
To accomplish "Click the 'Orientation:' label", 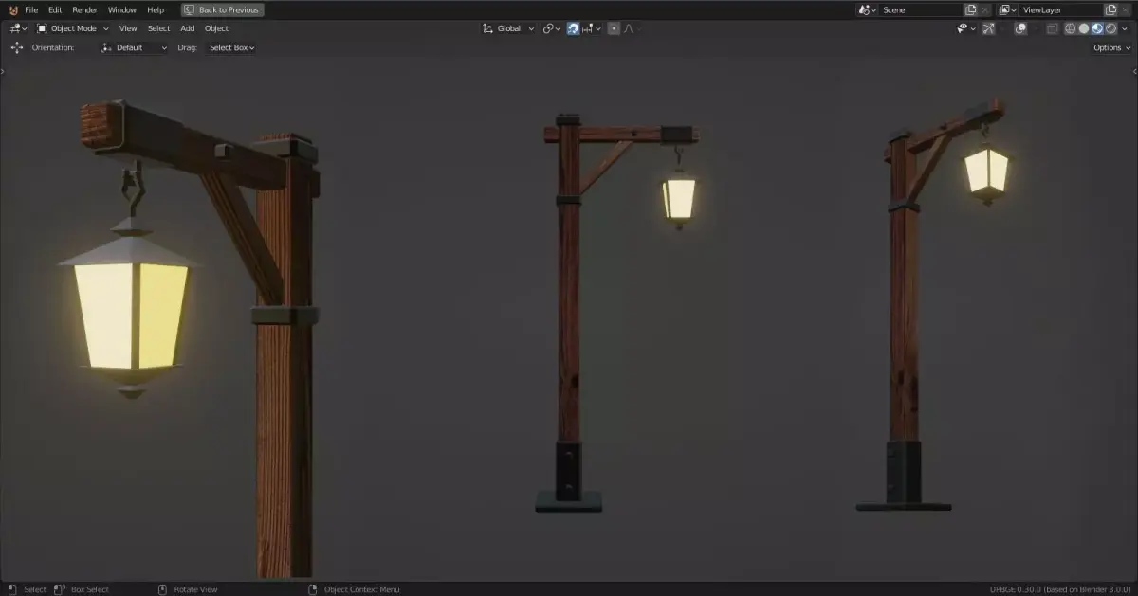I will 53,47.
